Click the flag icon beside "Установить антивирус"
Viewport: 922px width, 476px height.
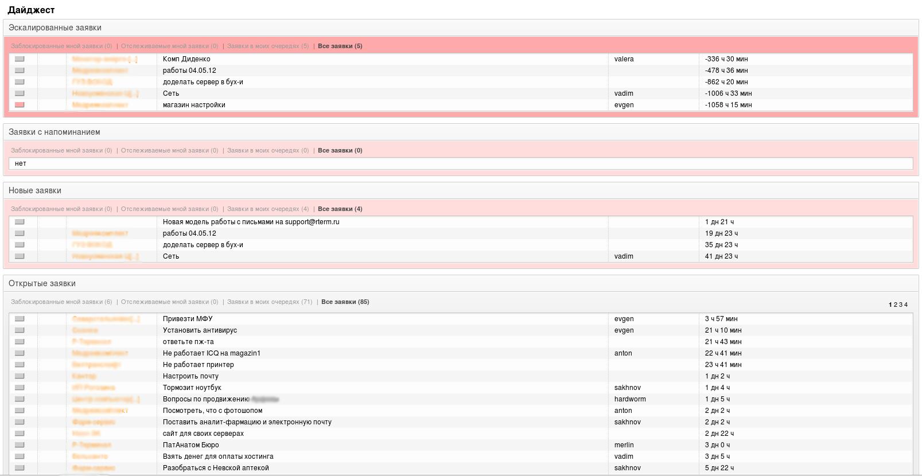point(20,330)
